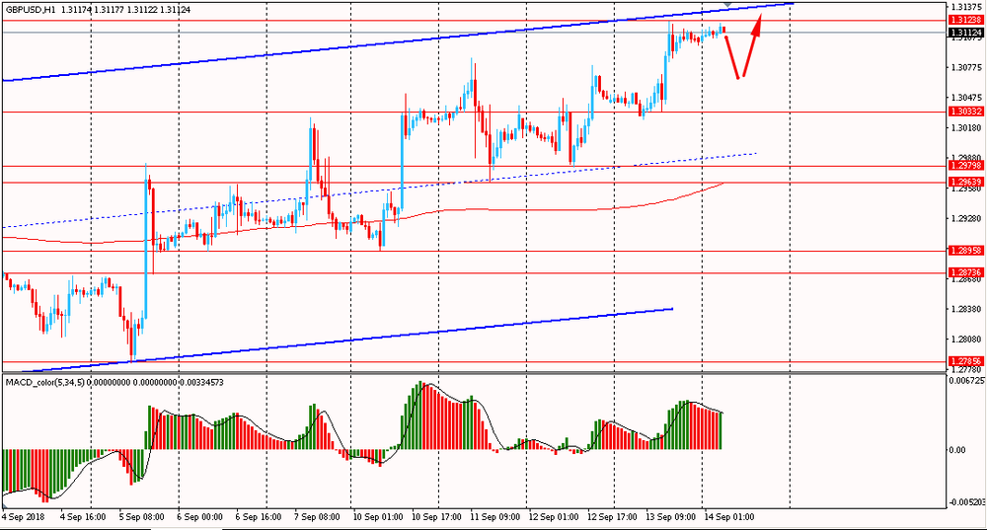Click the 4 Sep 16:00 time label
The image size is (987, 530).
pos(81,517)
